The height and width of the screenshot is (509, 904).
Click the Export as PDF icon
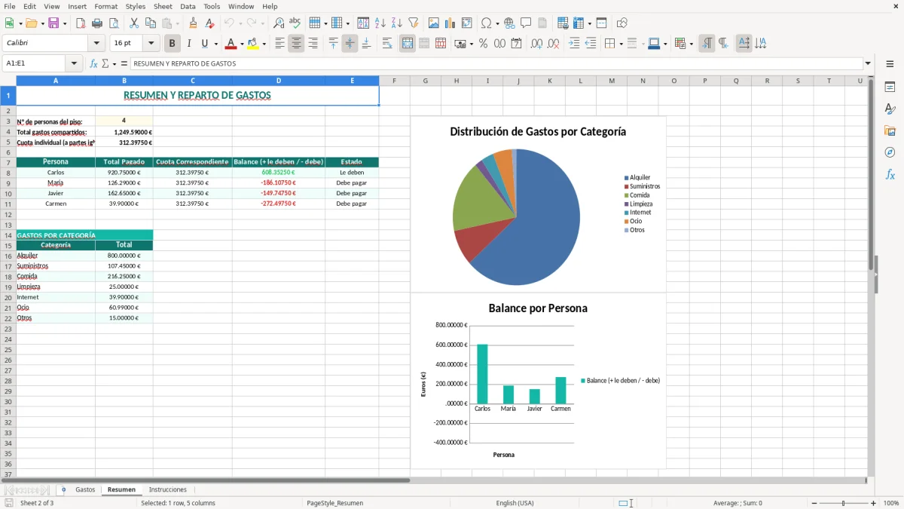pos(81,23)
